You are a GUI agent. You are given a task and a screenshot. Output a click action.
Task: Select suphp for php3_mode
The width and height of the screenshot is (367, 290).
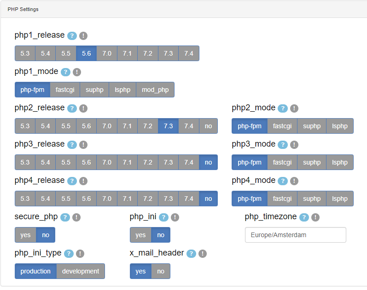(x=312, y=162)
